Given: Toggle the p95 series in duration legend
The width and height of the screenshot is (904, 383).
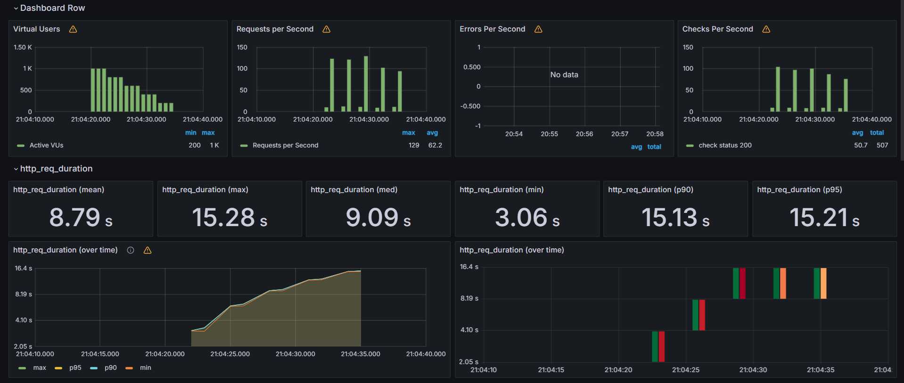Looking at the screenshot, I should click(75, 367).
